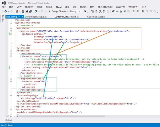160x127 pixels.
Task: Open the TOOLS menu
Action: (83, 7)
